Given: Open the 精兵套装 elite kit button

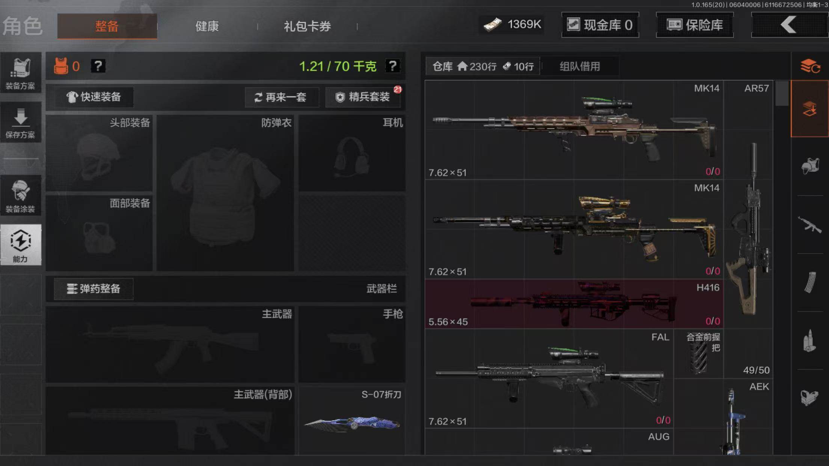Looking at the screenshot, I should click(363, 98).
